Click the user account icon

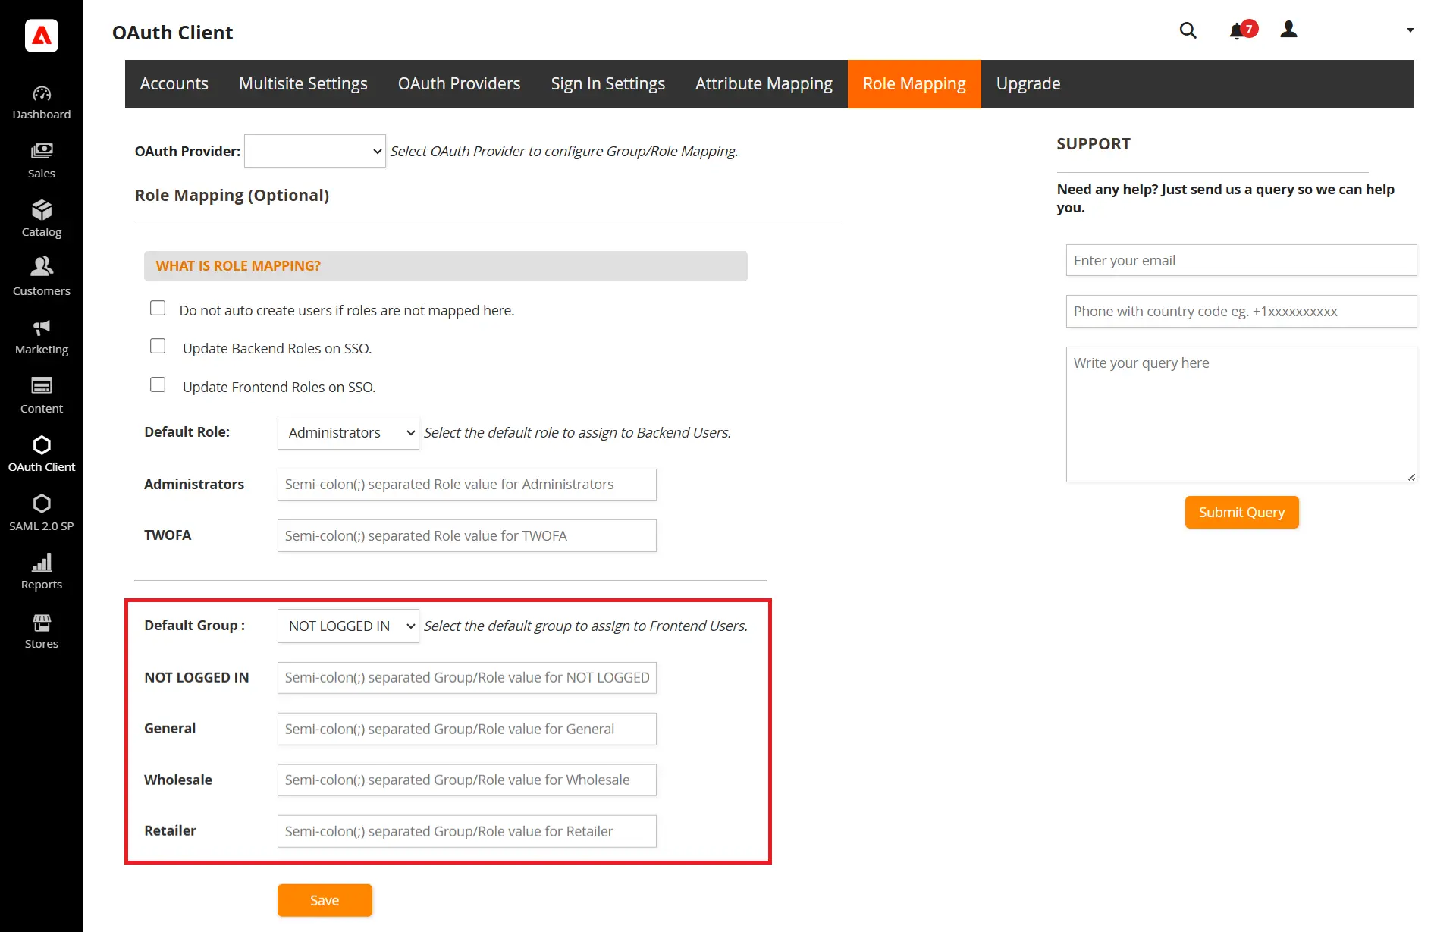1288,30
